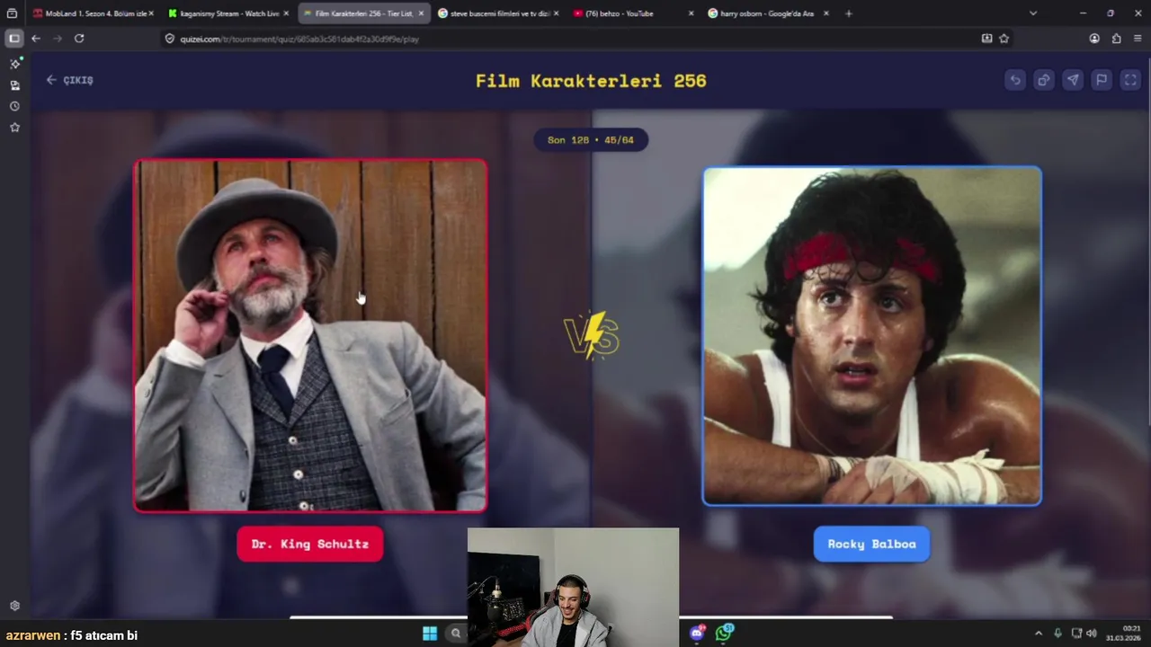
Task: Open browser profile icon
Action: click(1094, 39)
